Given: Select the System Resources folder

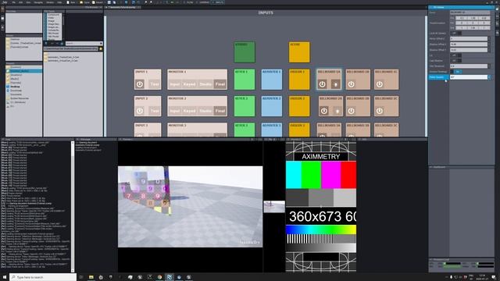Looking at the screenshot, I should (19, 98).
